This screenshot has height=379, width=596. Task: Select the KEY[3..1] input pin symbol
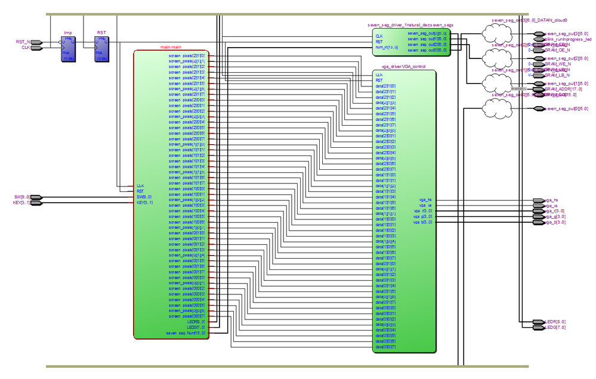click(x=36, y=203)
